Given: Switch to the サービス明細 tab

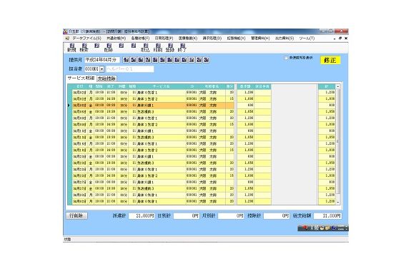Looking at the screenshot, I should click(x=81, y=78).
